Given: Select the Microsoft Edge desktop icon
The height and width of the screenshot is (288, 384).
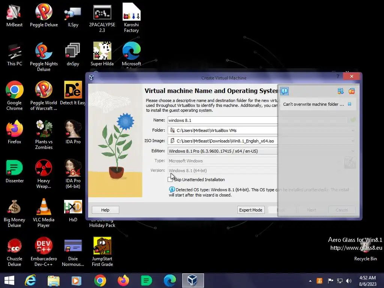Looking at the screenshot, I should (132, 55).
